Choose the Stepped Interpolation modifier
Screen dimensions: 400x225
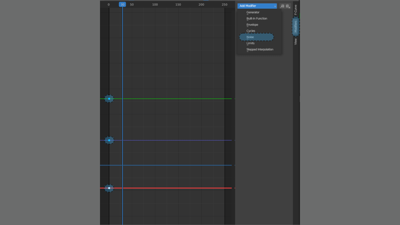tap(260, 49)
